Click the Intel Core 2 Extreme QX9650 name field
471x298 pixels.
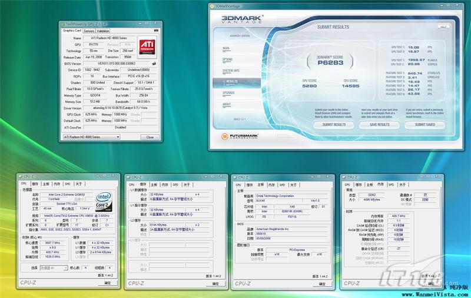tap(67, 195)
